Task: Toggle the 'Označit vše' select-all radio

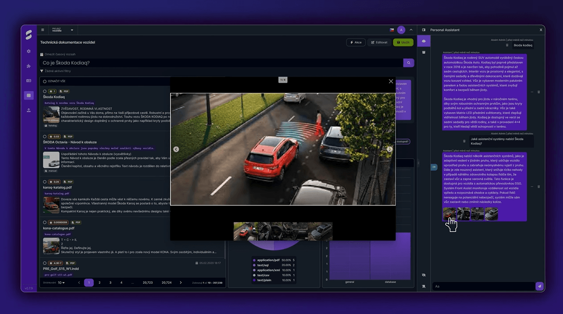Action: click(44, 81)
